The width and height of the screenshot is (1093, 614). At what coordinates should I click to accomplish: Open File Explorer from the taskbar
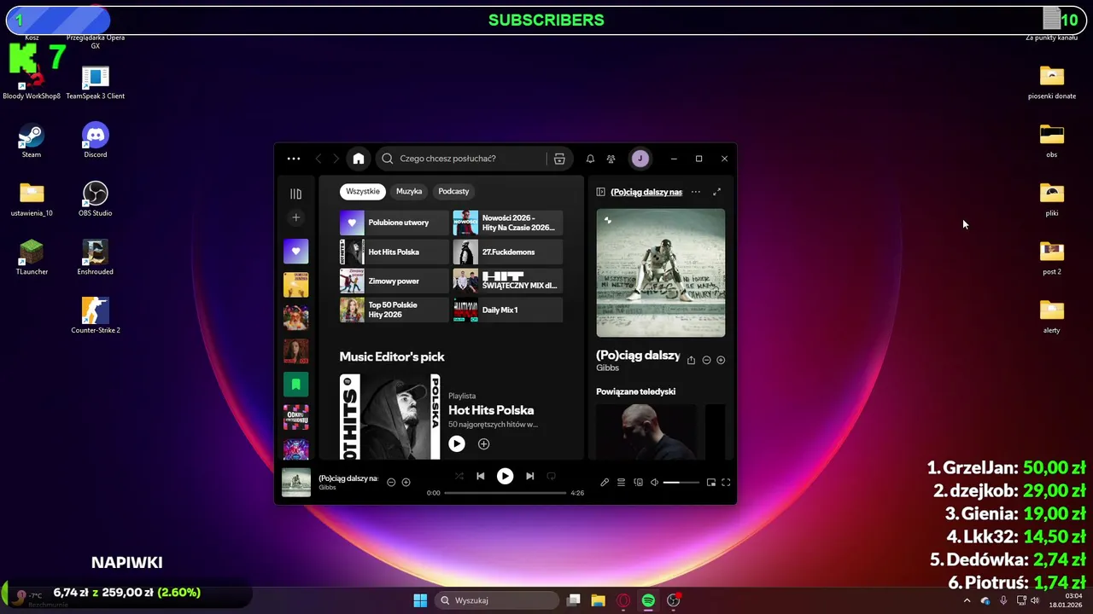click(599, 600)
